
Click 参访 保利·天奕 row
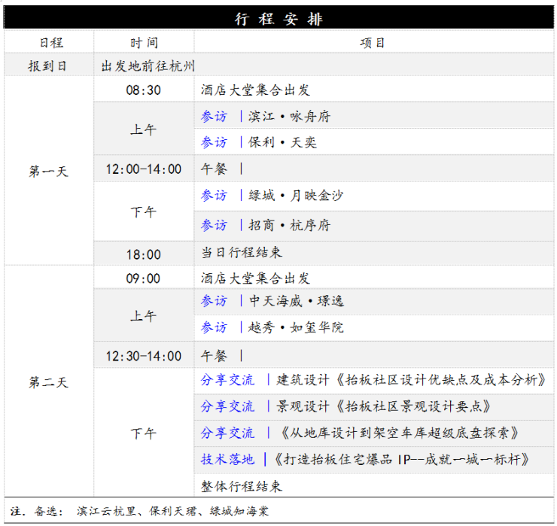pyautogui.click(x=373, y=141)
